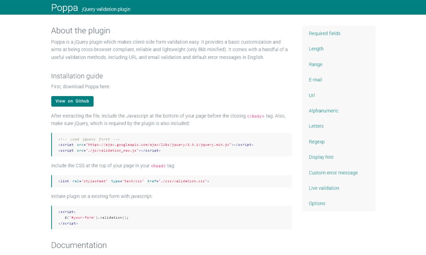Jump to the Live validation section
Screen dimensions: 426x255
point(324,188)
